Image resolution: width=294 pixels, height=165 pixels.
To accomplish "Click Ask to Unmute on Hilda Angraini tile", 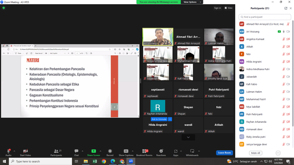I will click(x=159, y=119).
